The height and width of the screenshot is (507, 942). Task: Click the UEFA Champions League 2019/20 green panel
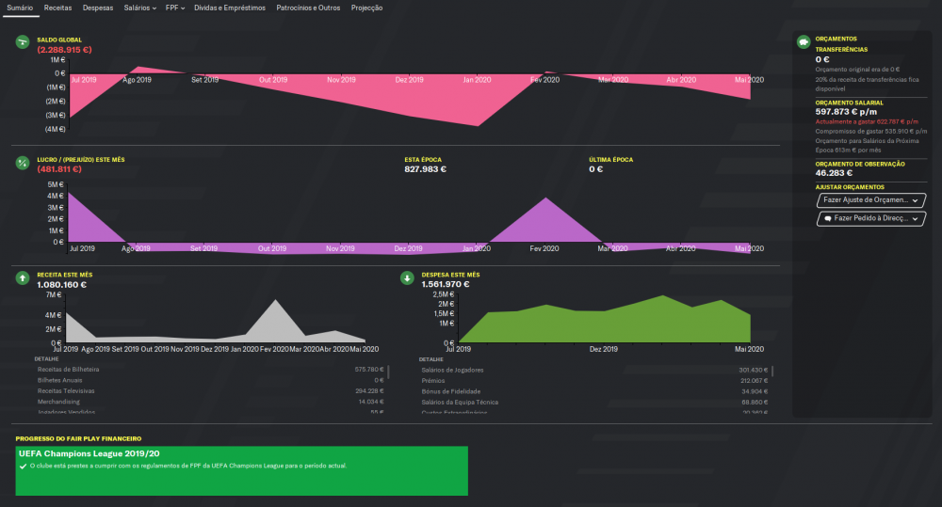241,471
